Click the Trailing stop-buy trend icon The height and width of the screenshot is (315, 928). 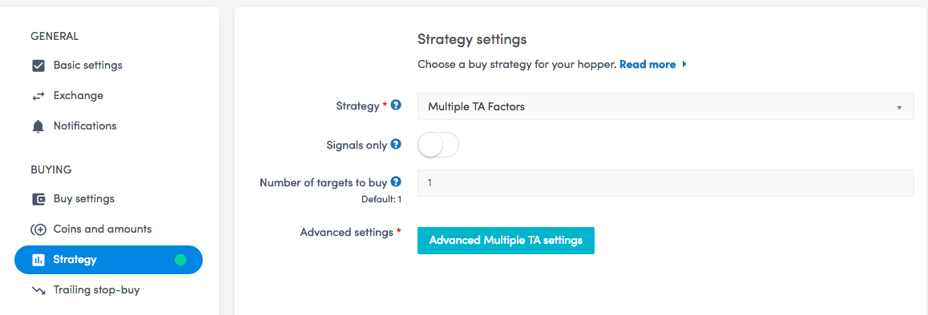[38, 291]
